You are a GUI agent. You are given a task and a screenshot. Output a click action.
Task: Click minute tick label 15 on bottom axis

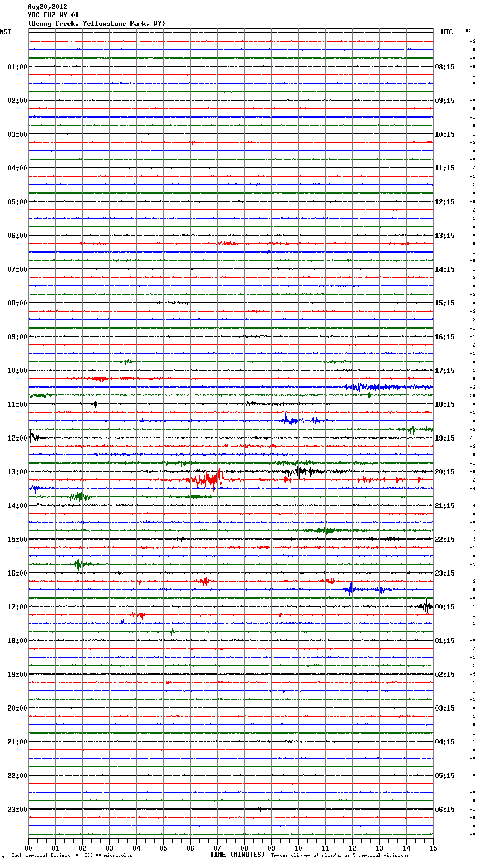(x=433, y=848)
